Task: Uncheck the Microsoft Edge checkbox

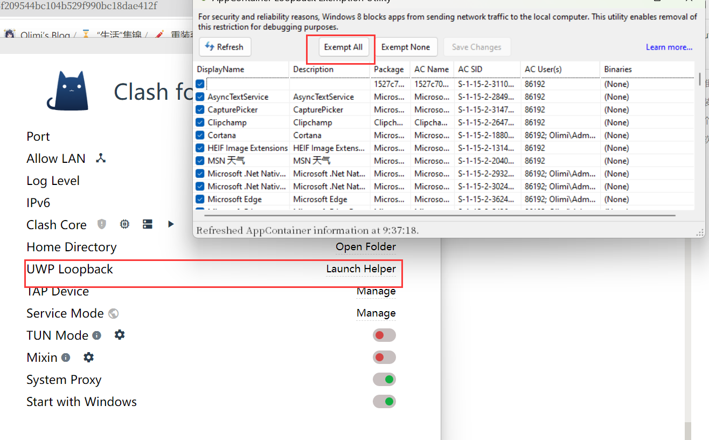Action: (200, 199)
